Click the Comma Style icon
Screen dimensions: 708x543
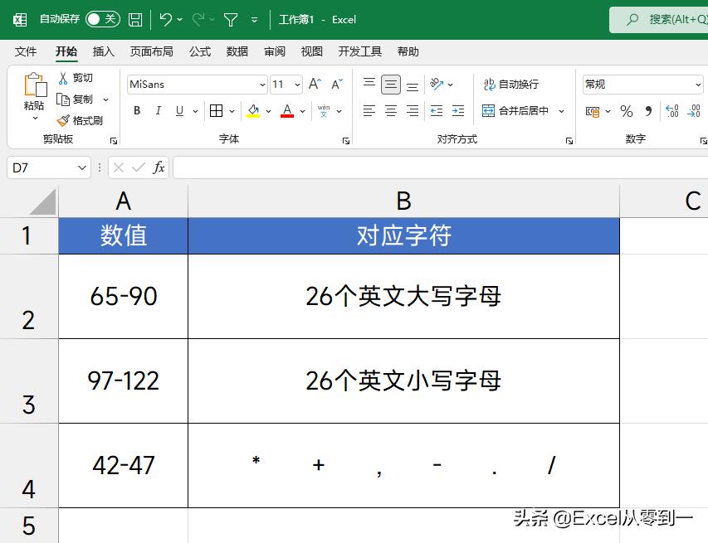[647, 110]
